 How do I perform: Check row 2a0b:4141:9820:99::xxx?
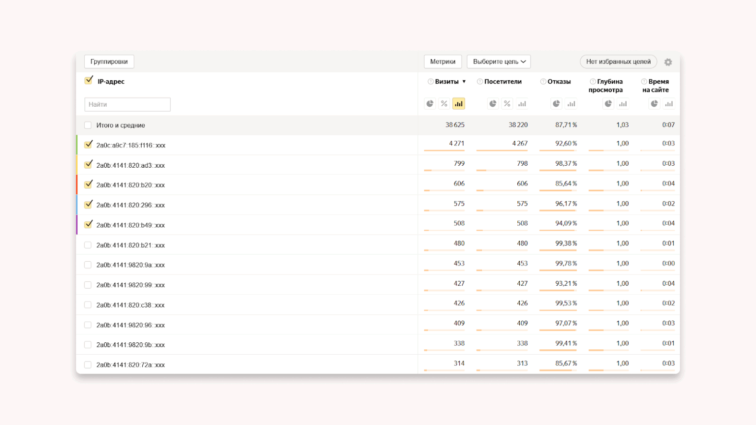pyautogui.click(x=88, y=285)
